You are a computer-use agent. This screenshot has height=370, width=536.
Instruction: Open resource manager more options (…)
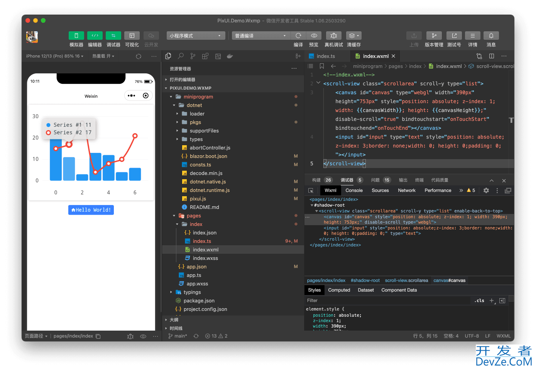click(x=294, y=68)
